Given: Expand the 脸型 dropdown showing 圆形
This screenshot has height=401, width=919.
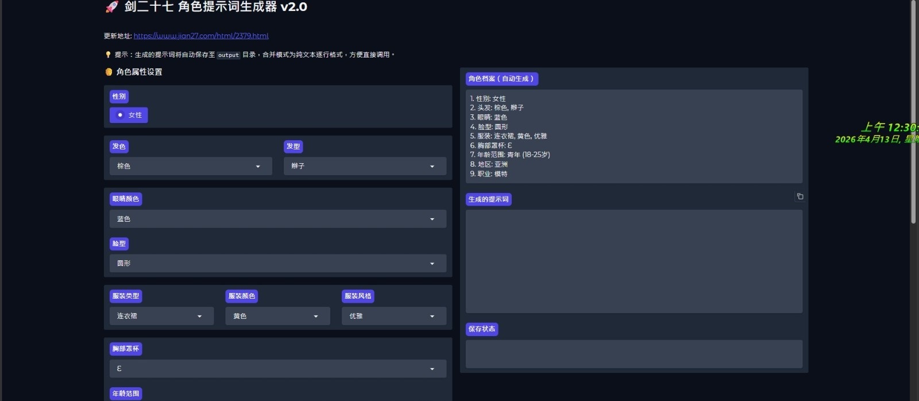Looking at the screenshot, I should pyautogui.click(x=278, y=263).
